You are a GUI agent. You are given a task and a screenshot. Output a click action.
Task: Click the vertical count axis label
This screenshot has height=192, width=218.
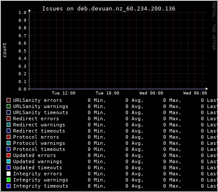click(4, 50)
